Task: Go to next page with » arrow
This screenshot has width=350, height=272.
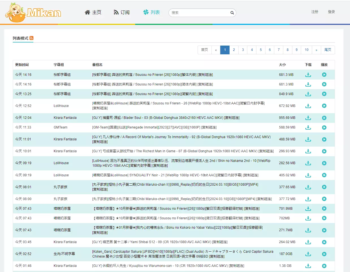Action: [x=316, y=50]
